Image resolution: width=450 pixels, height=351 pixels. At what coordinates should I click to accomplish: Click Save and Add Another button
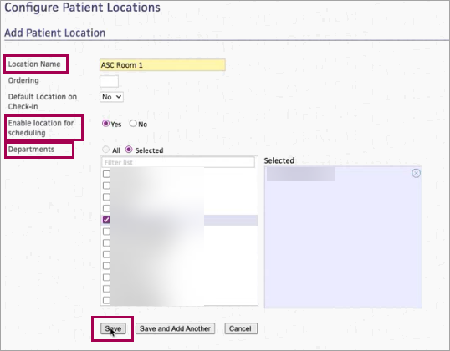(175, 328)
